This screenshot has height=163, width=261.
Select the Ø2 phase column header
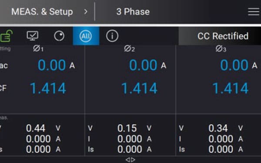(130, 49)
